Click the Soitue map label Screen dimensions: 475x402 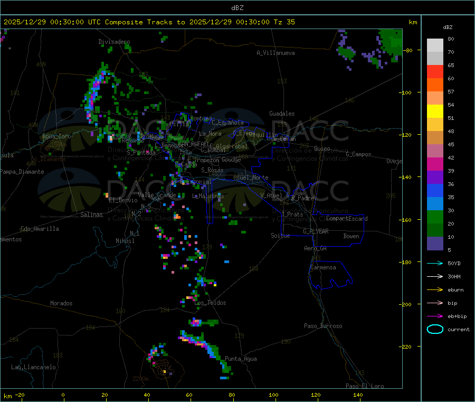point(280,236)
